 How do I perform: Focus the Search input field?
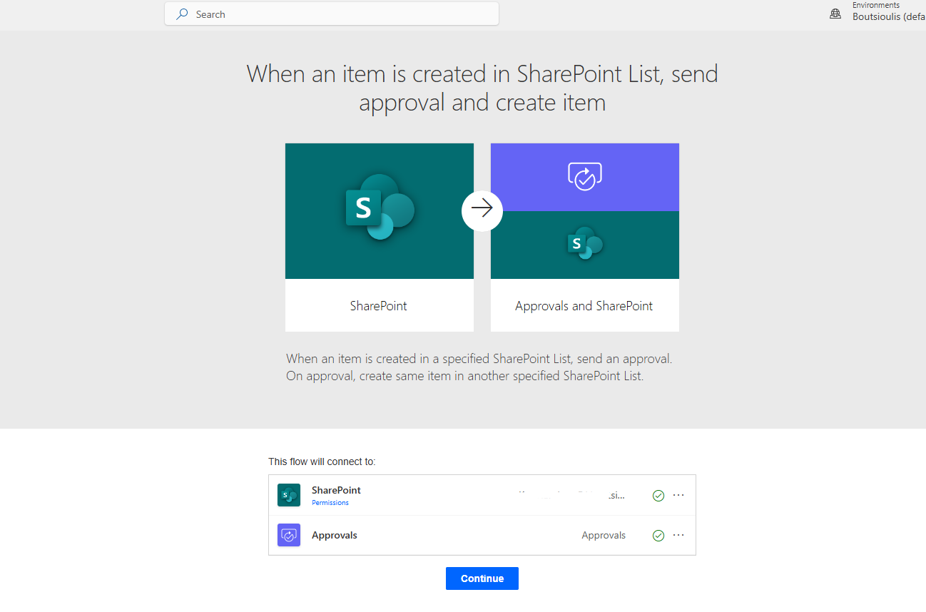click(332, 14)
